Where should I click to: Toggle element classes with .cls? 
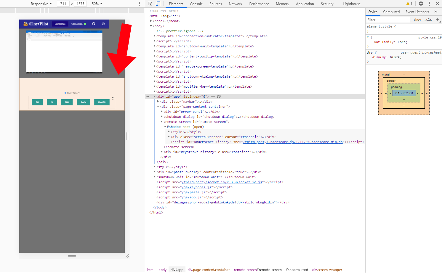(428, 20)
